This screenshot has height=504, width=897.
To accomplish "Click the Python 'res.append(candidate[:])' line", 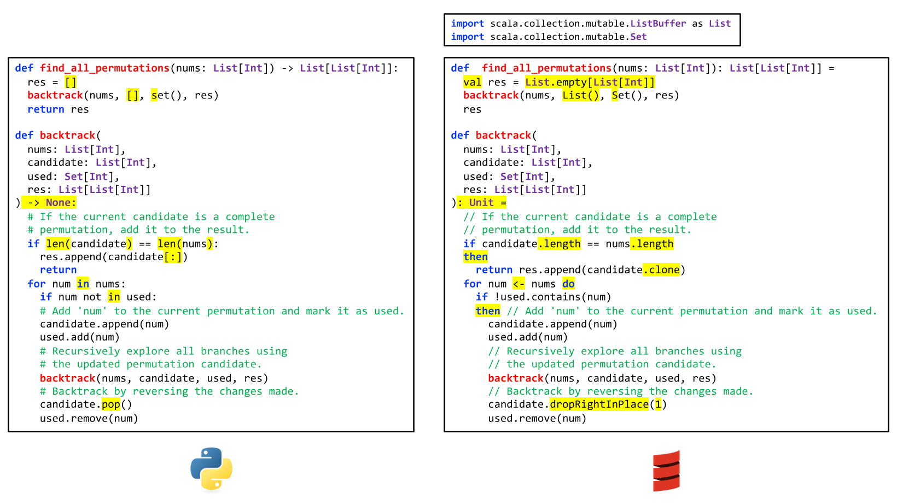I will click(114, 257).
